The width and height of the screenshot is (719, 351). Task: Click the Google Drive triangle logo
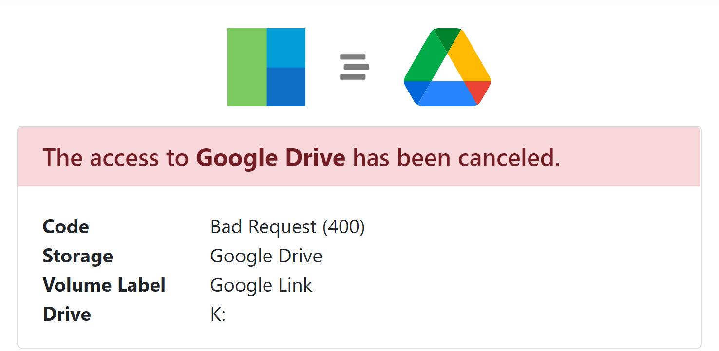[447, 67]
